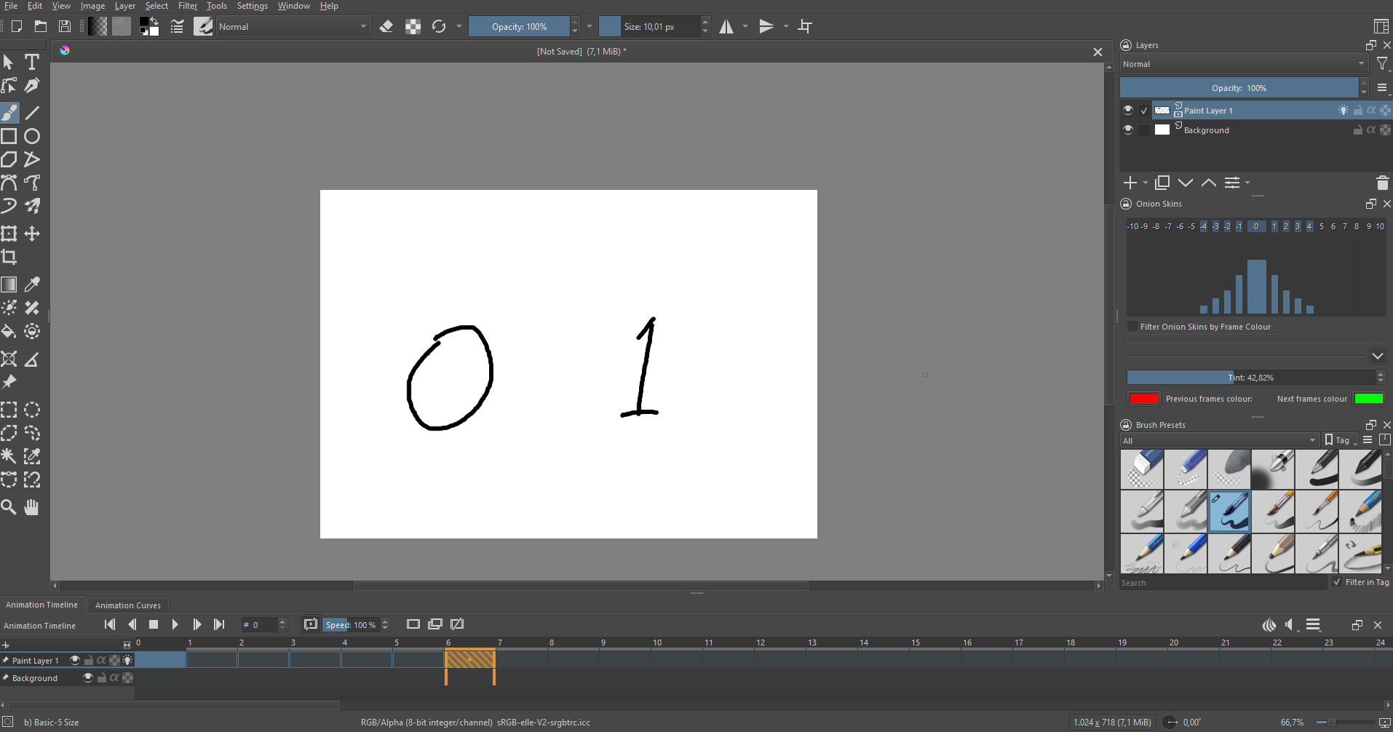Pick the Fill bucket tool
The image size is (1393, 732).
(x=9, y=332)
